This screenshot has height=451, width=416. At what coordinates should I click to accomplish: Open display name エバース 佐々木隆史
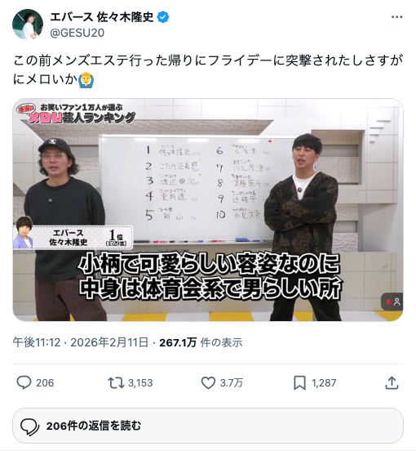pyautogui.click(x=102, y=17)
